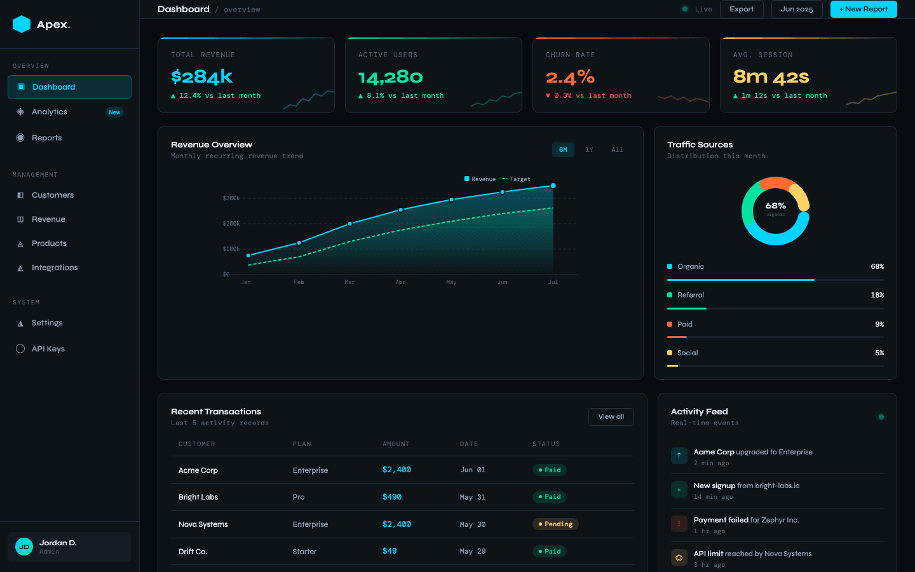915x572 pixels.
Task: Click the CUSTOMER column header
Action: (197, 444)
